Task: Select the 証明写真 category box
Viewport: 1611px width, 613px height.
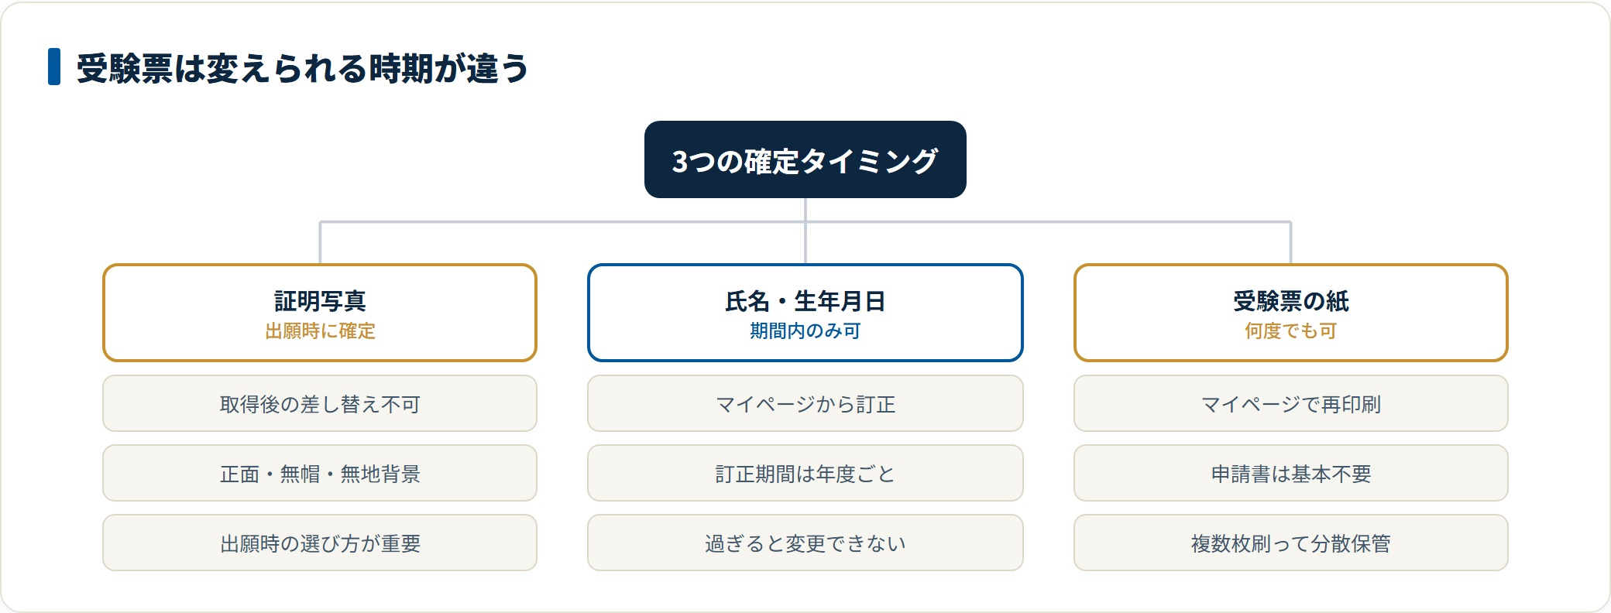Action: click(x=320, y=313)
